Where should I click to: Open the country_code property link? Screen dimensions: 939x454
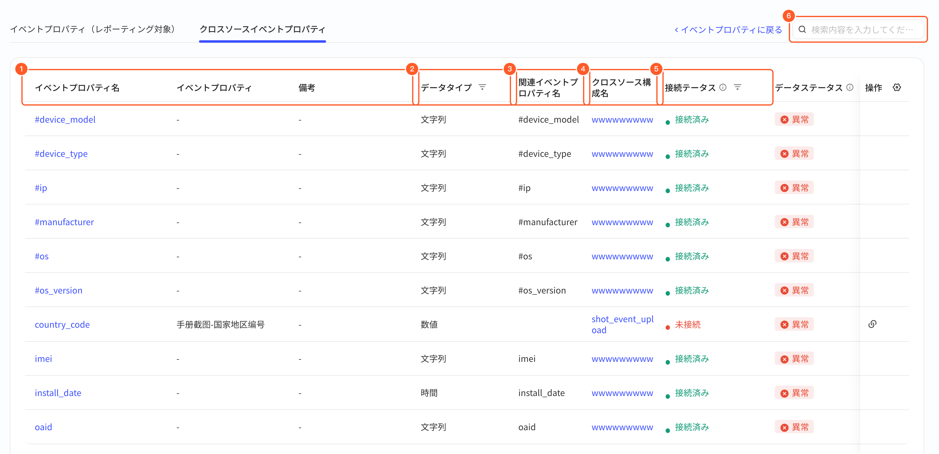[x=62, y=325]
